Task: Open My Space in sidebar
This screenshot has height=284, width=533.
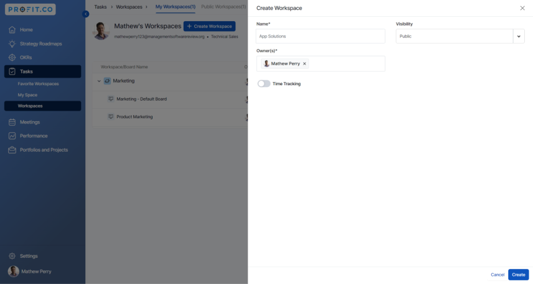Action: pyautogui.click(x=27, y=95)
